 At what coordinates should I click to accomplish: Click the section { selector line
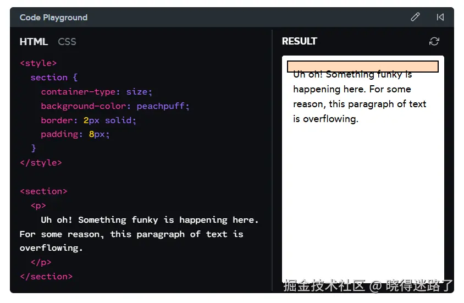pyautogui.click(x=54, y=78)
